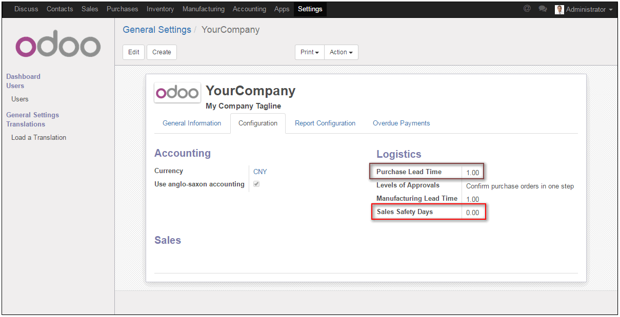Screen dimensions: 620x317
Task: Go to General Settings breadcrumb link
Action: coord(157,30)
